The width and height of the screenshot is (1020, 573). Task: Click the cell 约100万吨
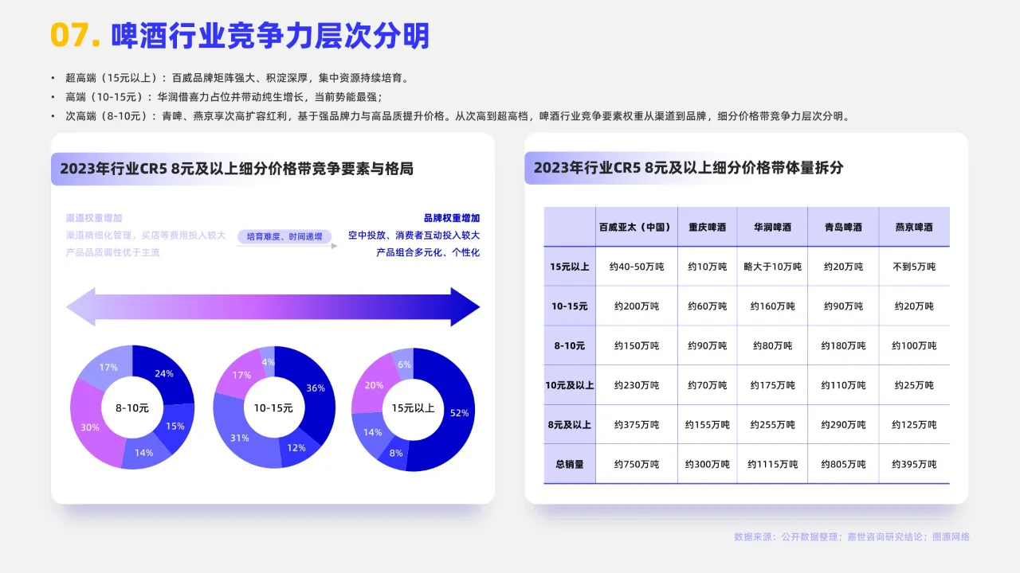pos(914,346)
